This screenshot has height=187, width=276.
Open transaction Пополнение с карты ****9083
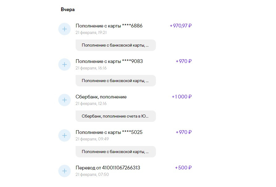(109, 61)
